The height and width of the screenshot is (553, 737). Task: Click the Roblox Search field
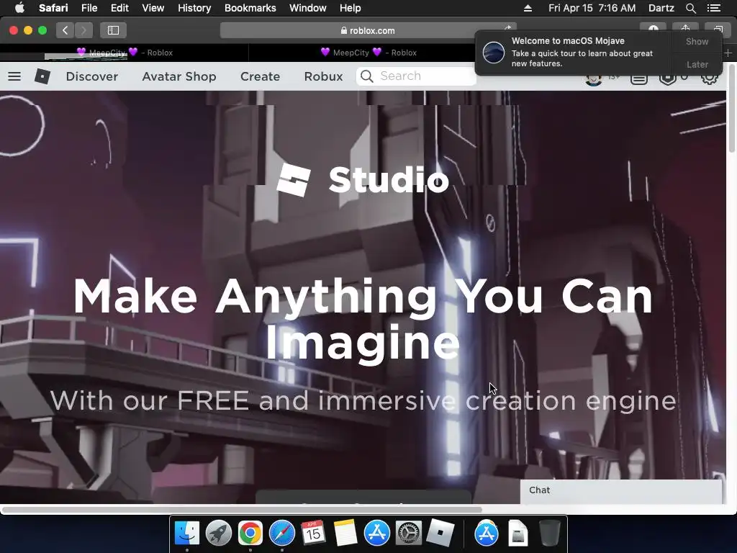pyautogui.click(x=416, y=76)
